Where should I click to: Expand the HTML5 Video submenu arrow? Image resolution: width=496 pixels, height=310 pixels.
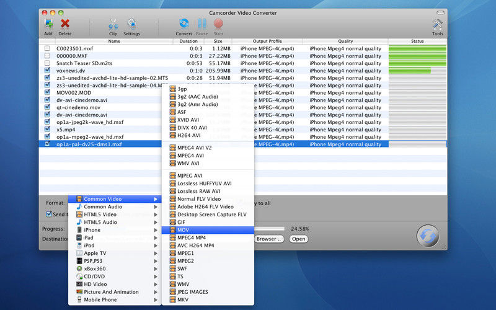click(156, 215)
